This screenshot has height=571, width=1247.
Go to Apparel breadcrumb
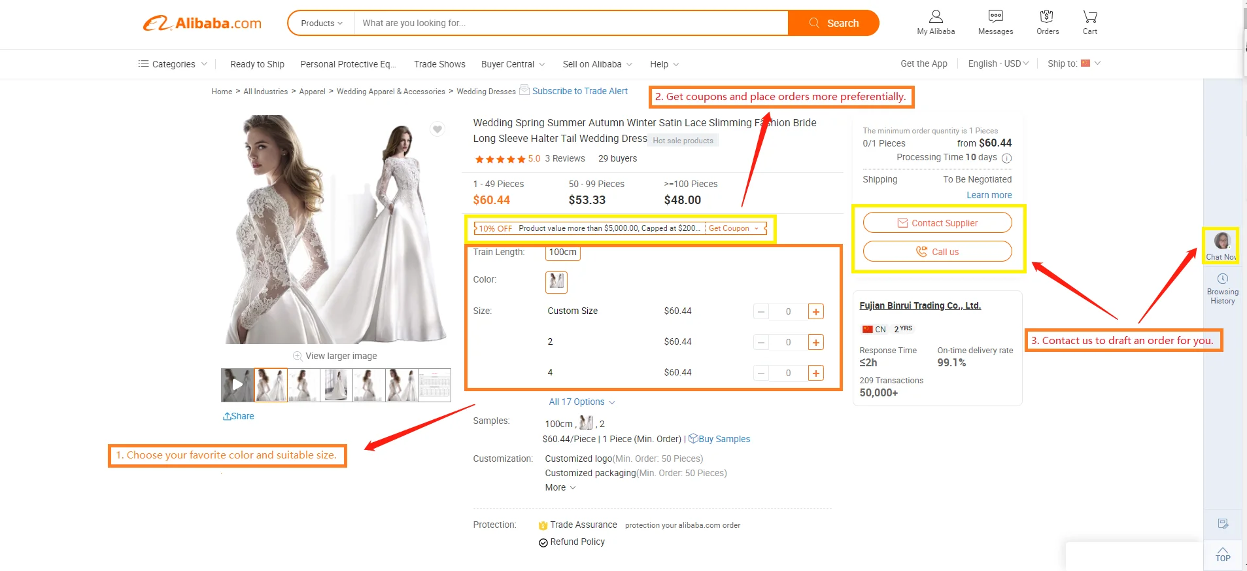312,92
